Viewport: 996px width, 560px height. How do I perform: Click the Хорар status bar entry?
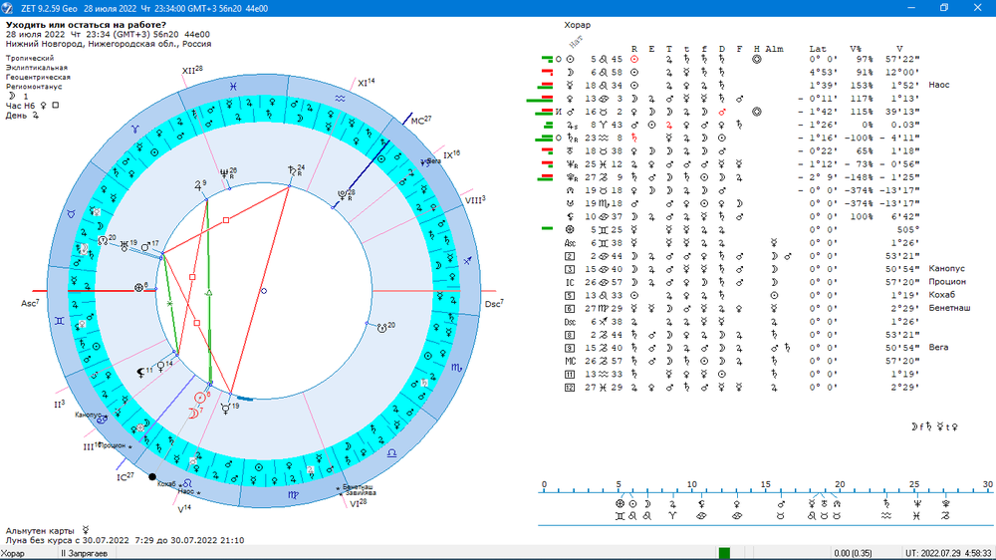coord(13,554)
